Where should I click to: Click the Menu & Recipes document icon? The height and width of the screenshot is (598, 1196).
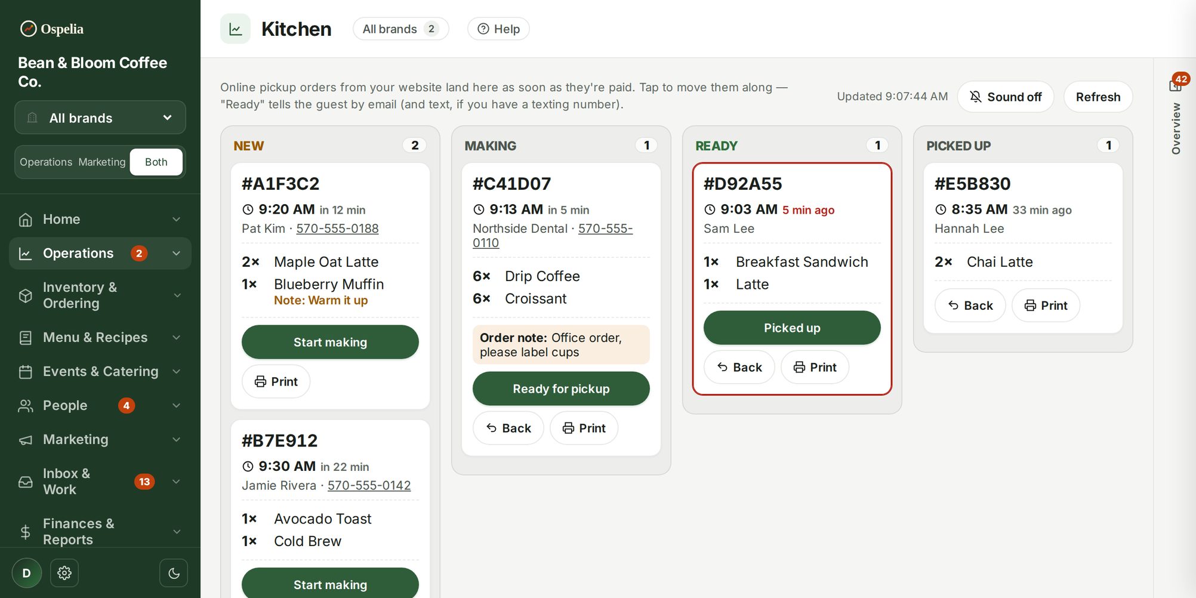[25, 338]
